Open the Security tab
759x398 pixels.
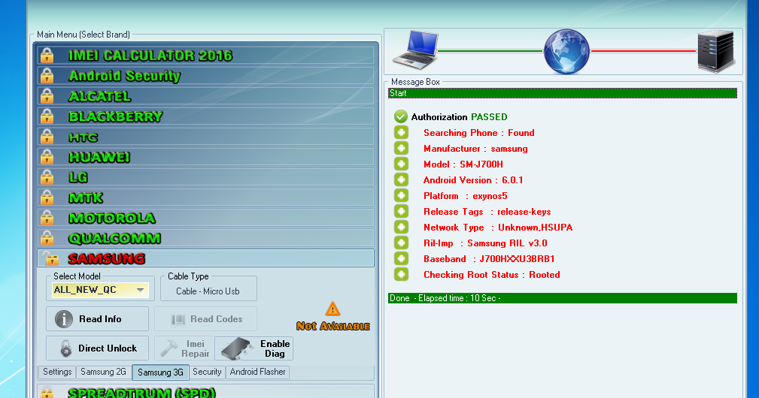click(x=207, y=372)
